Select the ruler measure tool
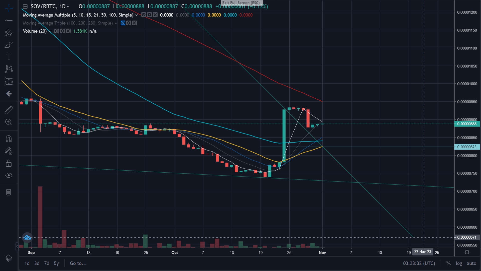This screenshot has width=481, height=271. click(9, 110)
